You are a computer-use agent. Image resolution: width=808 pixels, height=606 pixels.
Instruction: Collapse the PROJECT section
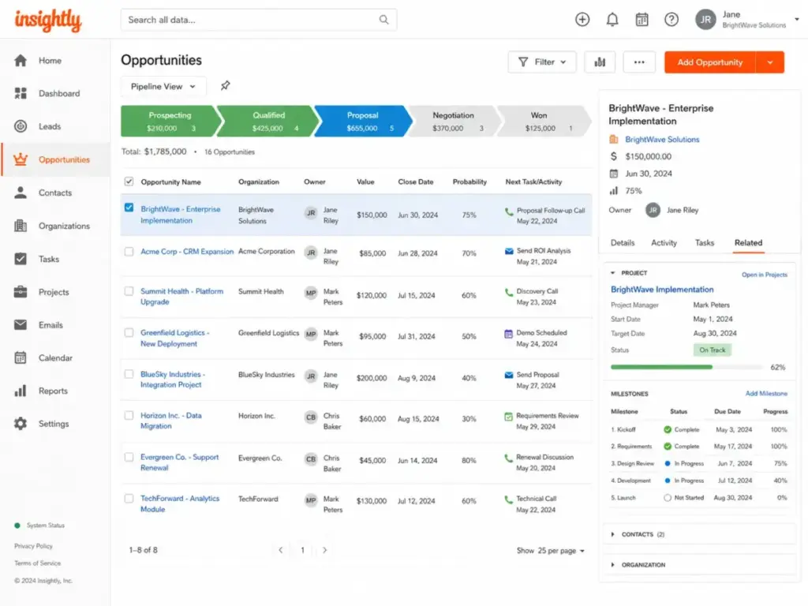[612, 272]
